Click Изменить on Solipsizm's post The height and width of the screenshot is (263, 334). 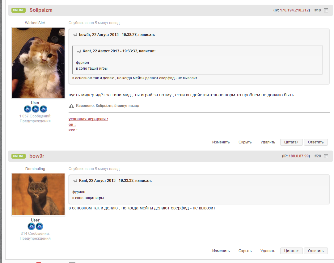221,142
